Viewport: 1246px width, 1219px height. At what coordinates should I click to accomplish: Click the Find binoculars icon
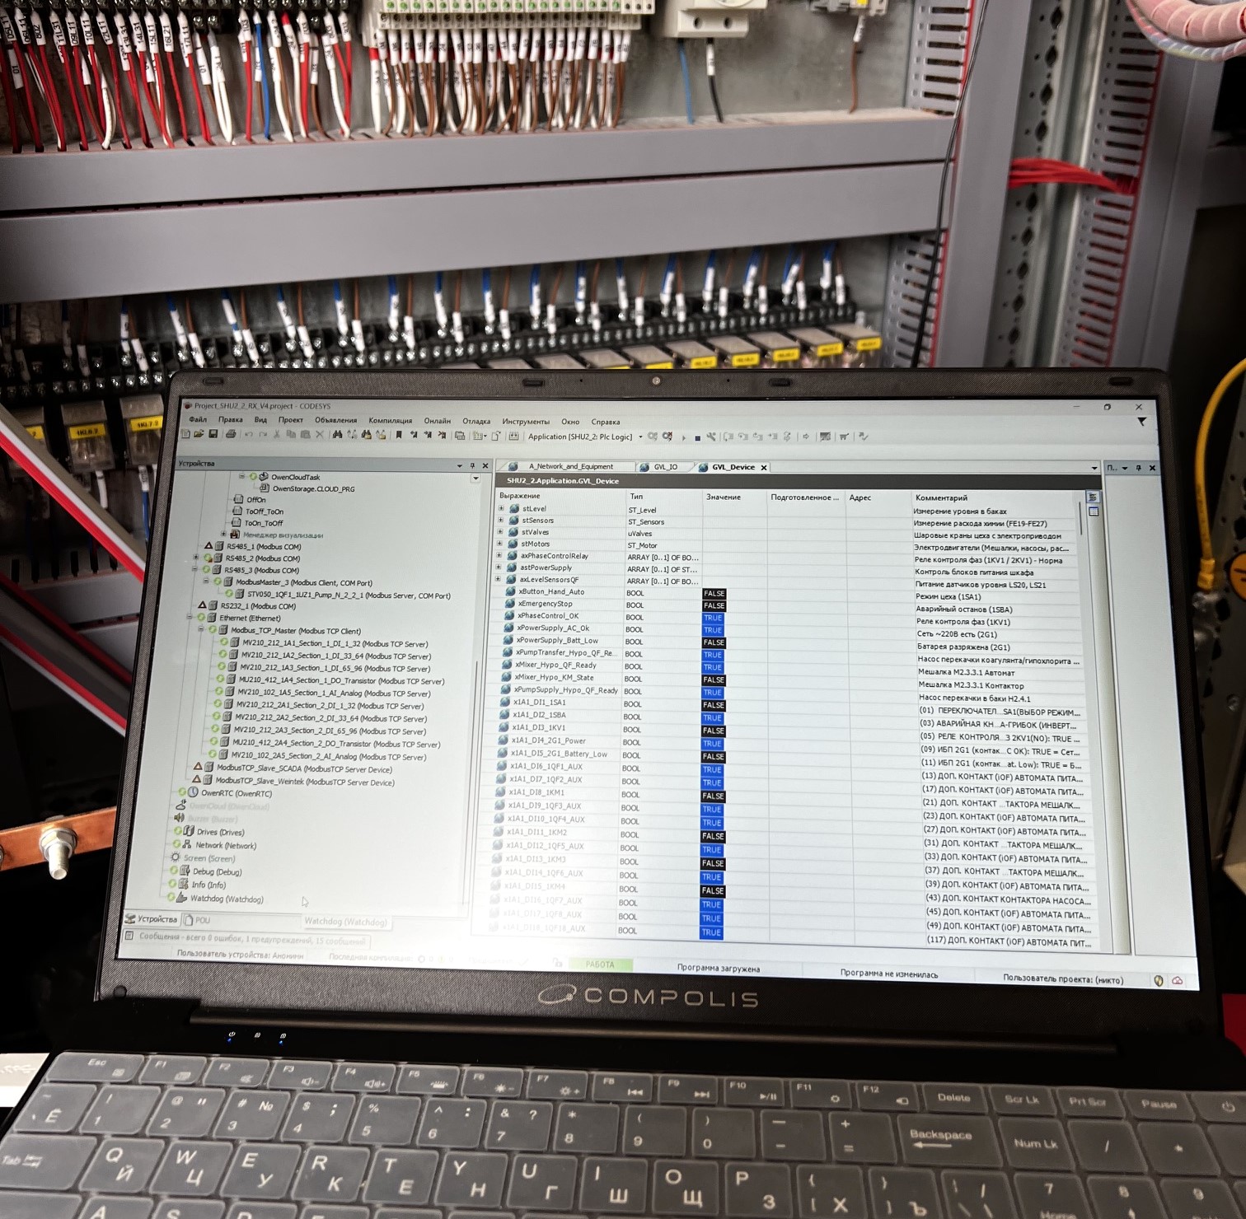pos(337,435)
